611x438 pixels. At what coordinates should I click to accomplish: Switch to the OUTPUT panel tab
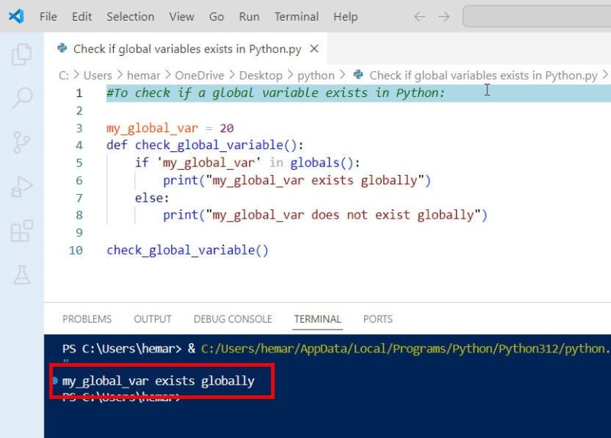[x=153, y=319]
